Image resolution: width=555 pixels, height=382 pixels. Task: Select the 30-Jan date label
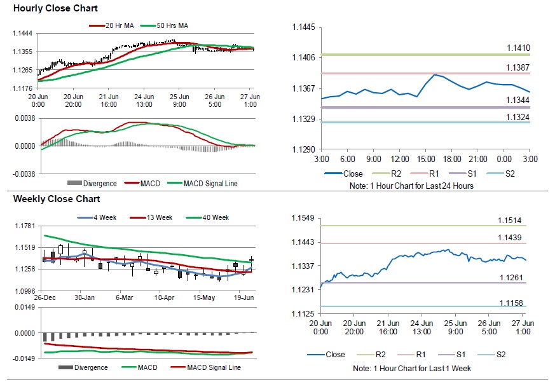(x=85, y=297)
